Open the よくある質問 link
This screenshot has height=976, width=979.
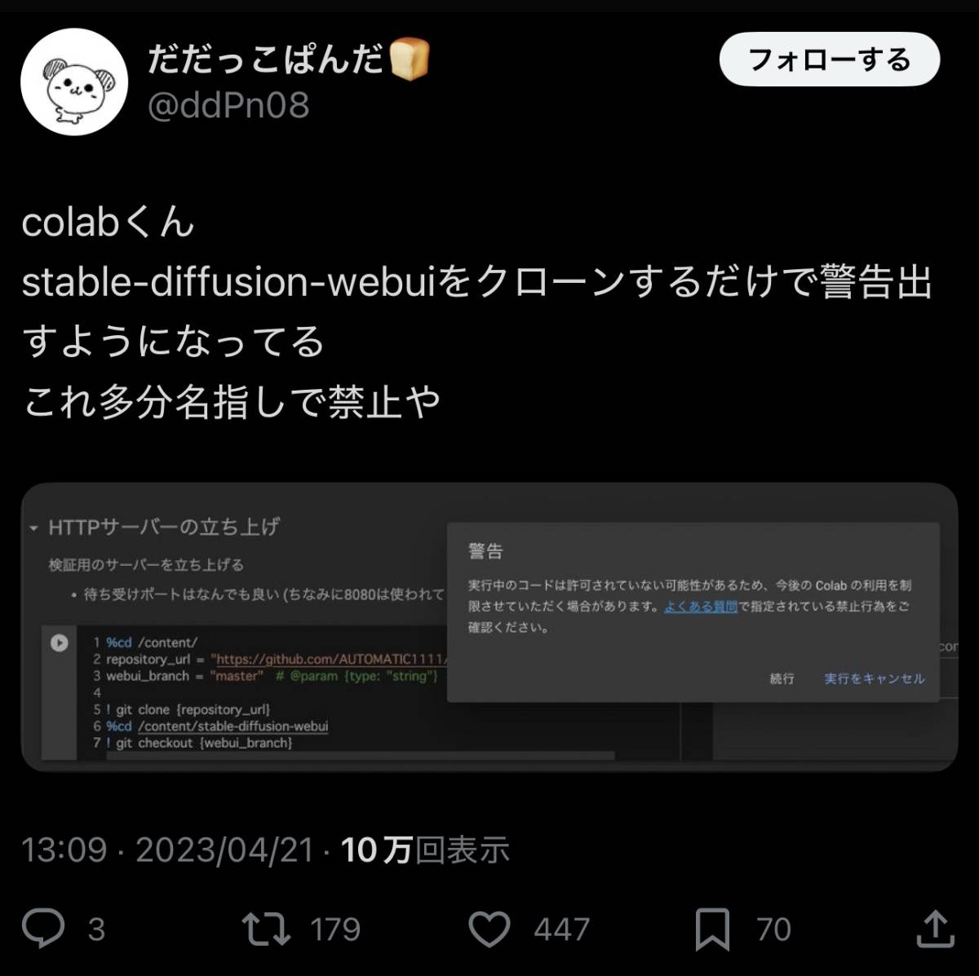[x=701, y=607]
